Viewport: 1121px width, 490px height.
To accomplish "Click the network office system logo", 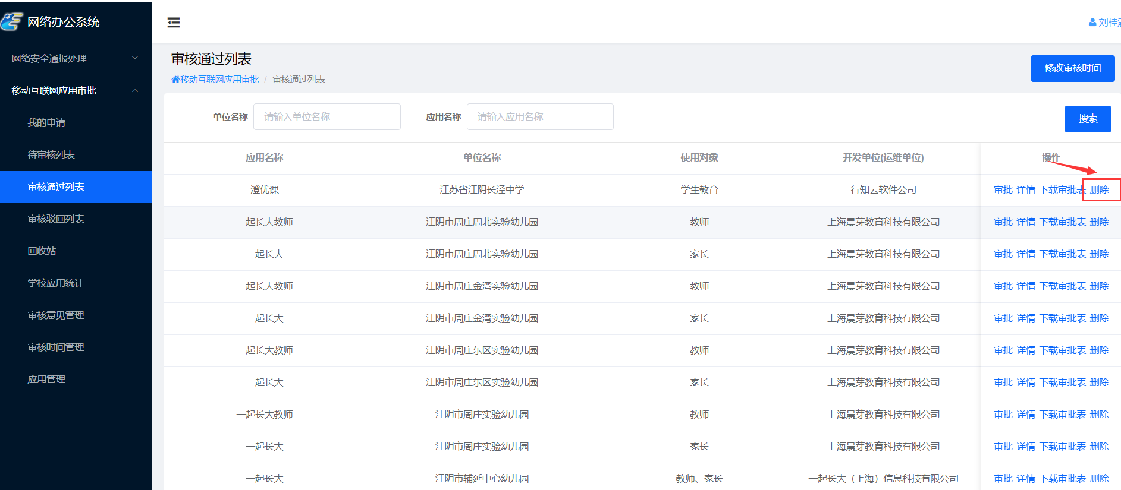I will click(12, 22).
